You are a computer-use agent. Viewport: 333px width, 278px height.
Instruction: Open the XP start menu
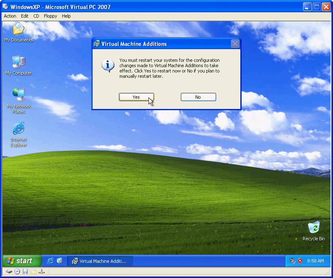tap(22, 261)
